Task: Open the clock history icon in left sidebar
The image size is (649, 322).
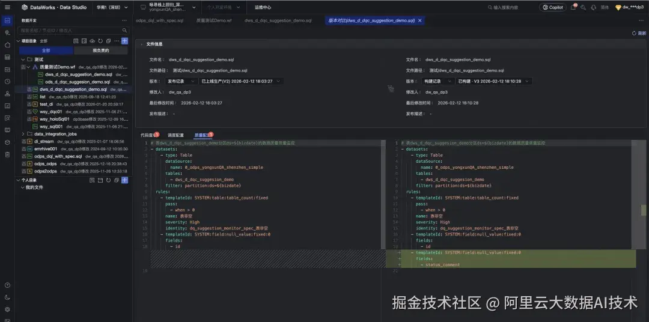Action: point(7,82)
